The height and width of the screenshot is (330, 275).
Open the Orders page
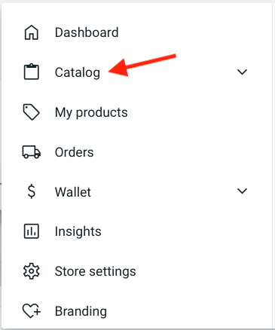pos(74,152)
